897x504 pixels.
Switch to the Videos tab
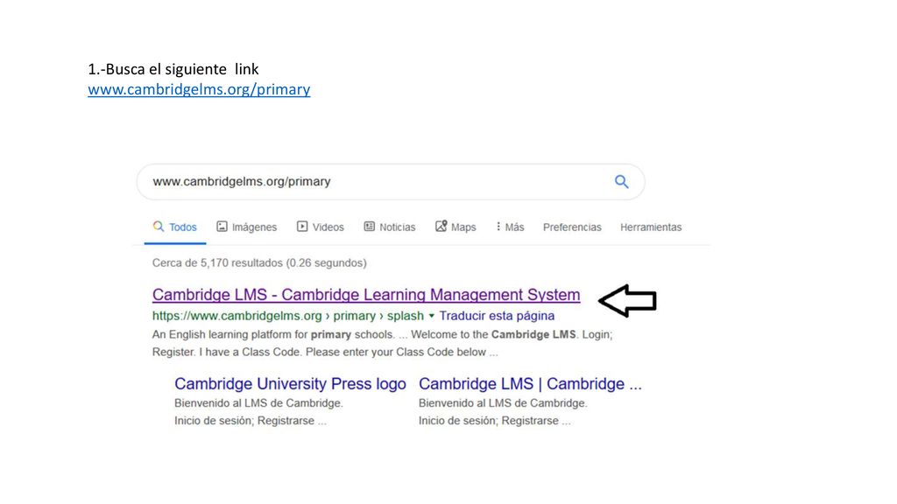(x=321, y=227)
